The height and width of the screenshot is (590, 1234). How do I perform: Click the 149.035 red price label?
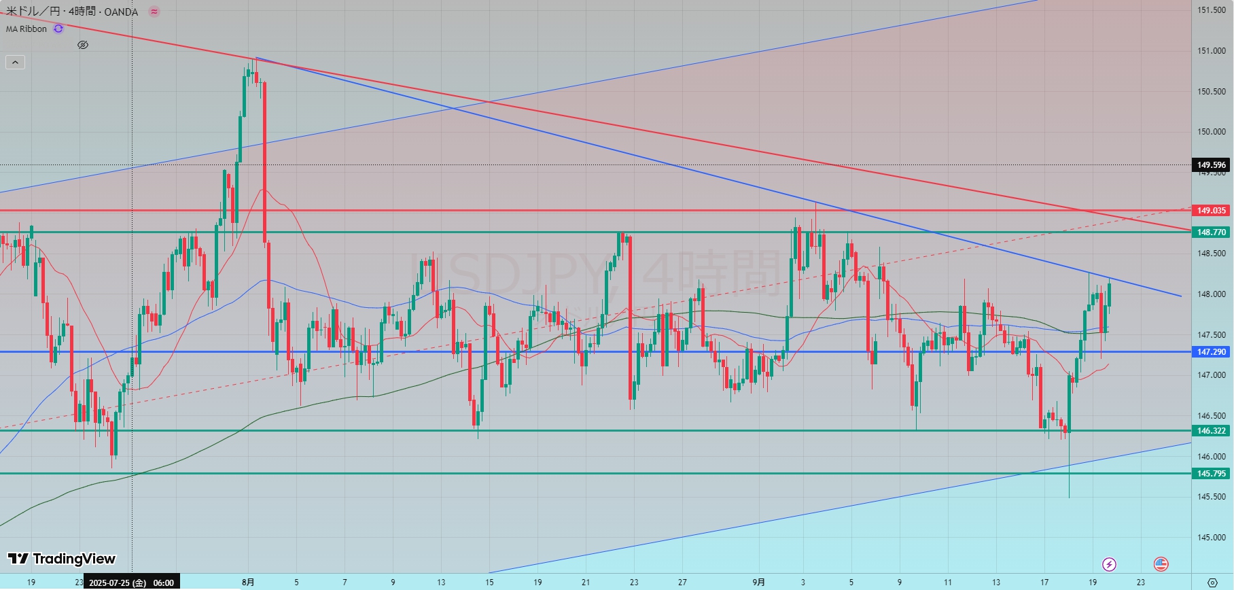pos(1211,211)
